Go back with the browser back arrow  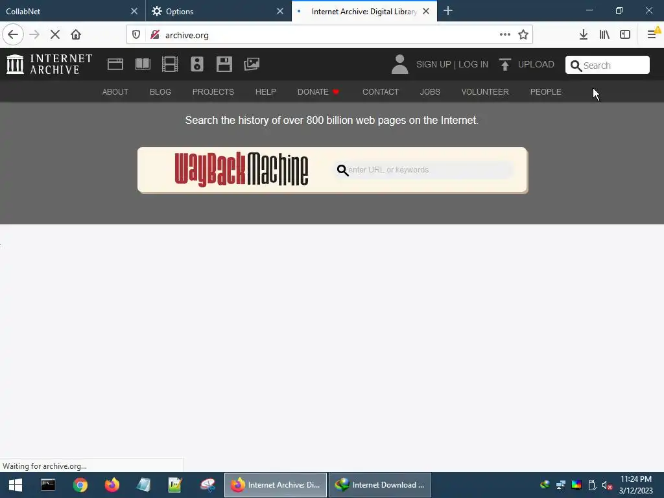pos(13,35)
